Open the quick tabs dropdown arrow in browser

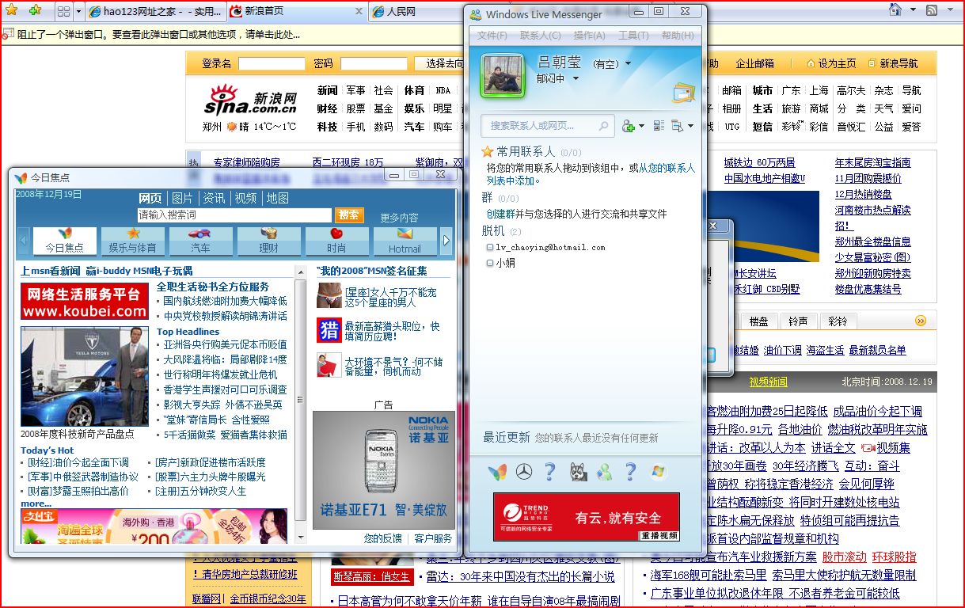[78, 11]
